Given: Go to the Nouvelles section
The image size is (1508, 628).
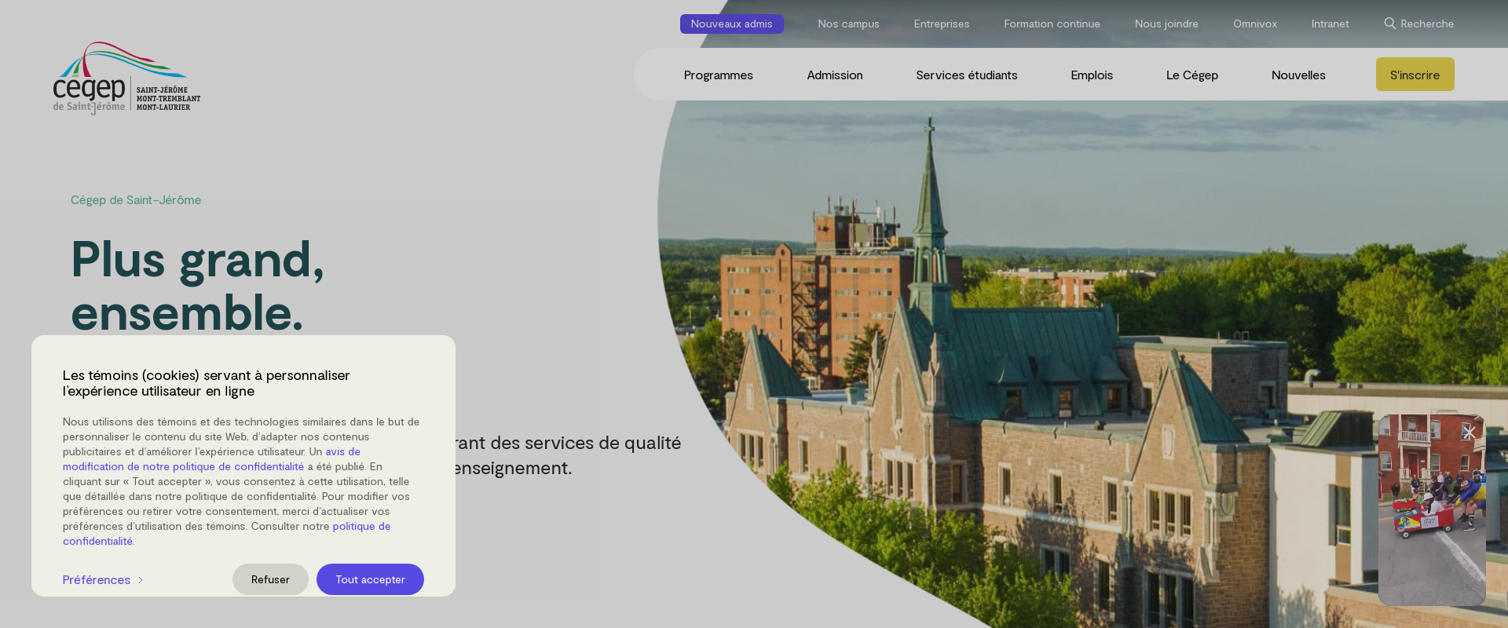Looking at the screenshot, I should pos(1298,75).
